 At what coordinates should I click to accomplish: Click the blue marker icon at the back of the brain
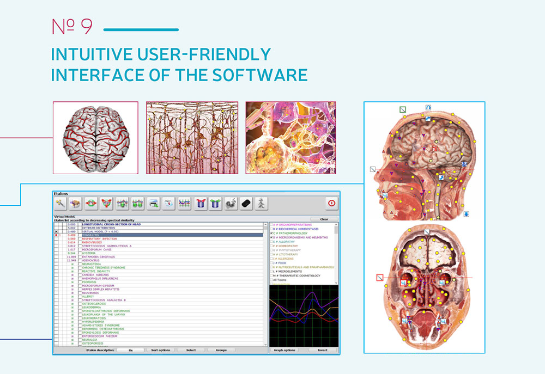coord(464,164)
